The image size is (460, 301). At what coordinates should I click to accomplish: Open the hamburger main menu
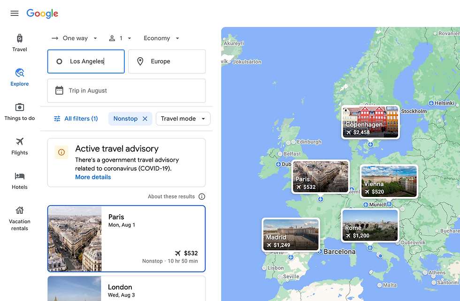coord(15,13)
